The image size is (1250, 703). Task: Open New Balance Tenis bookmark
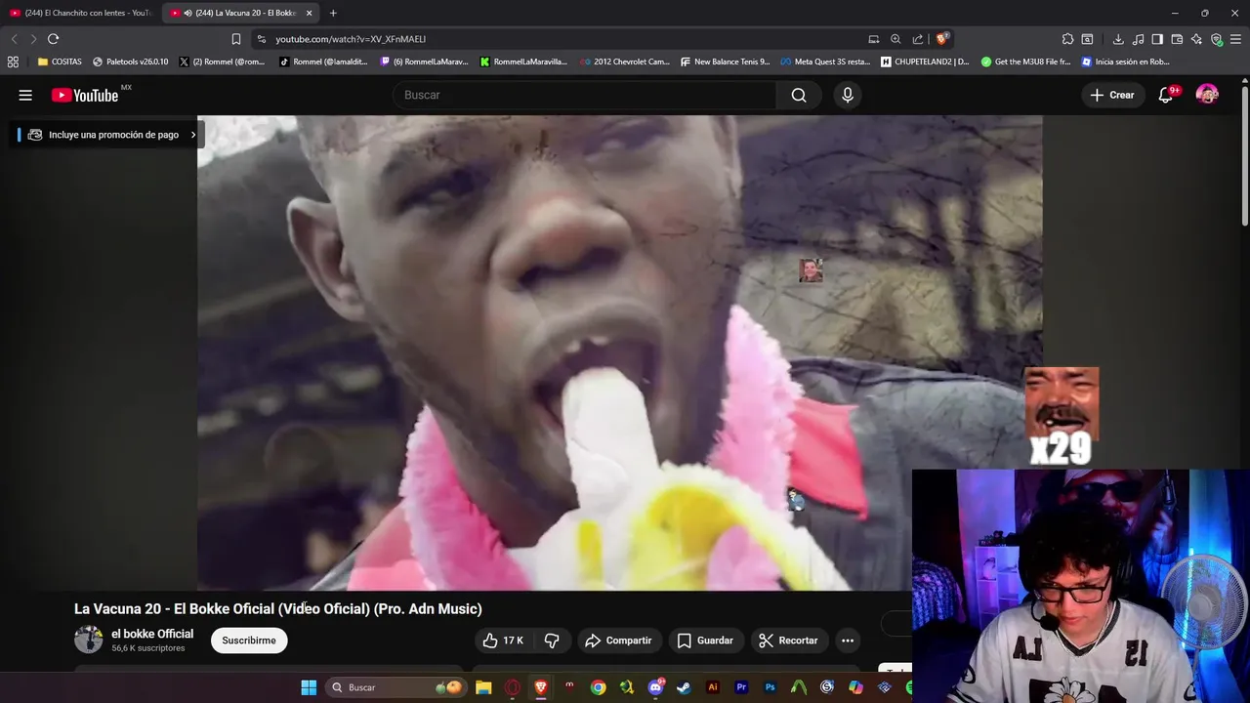point(726,62)
